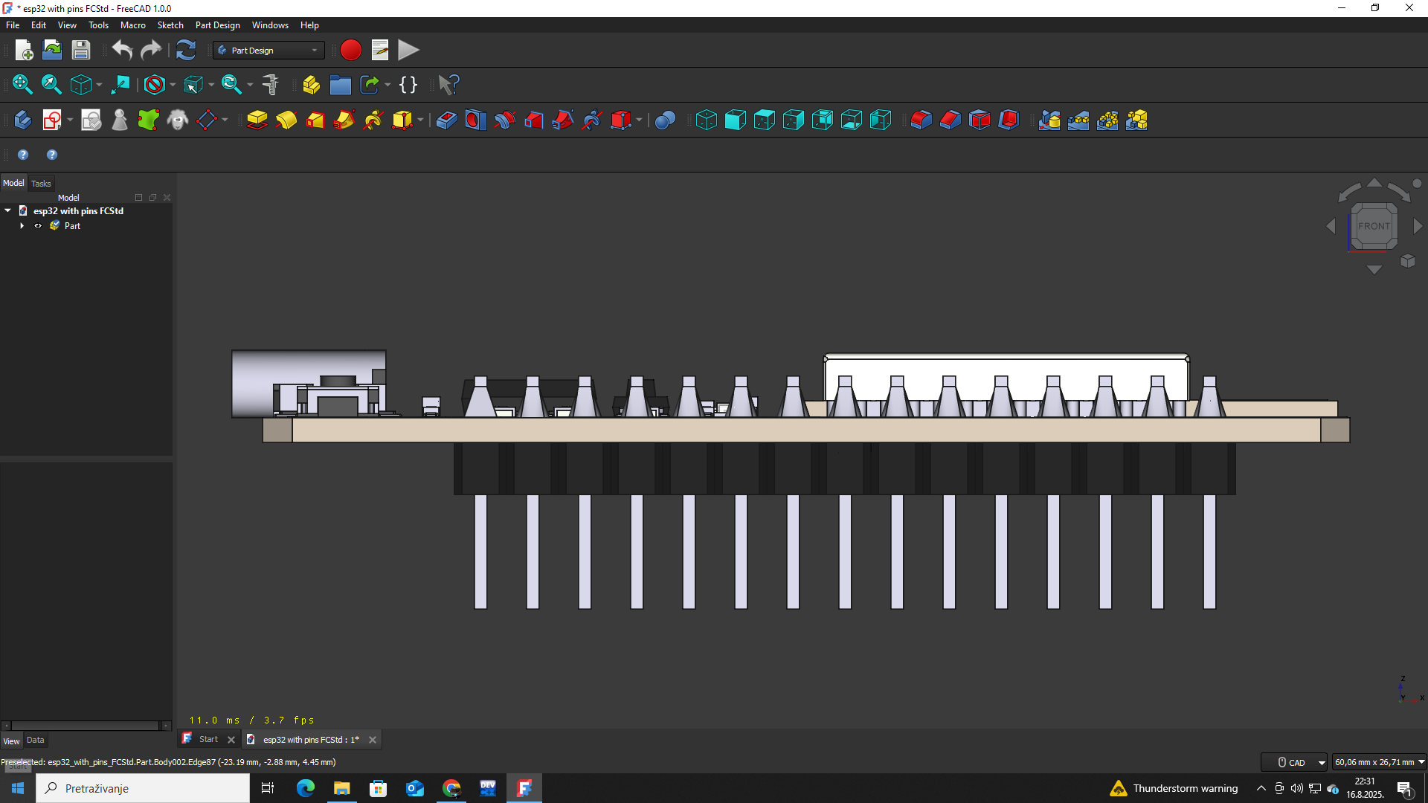Open the Part Design menu

pyautogui.click(x=217, y=25)
